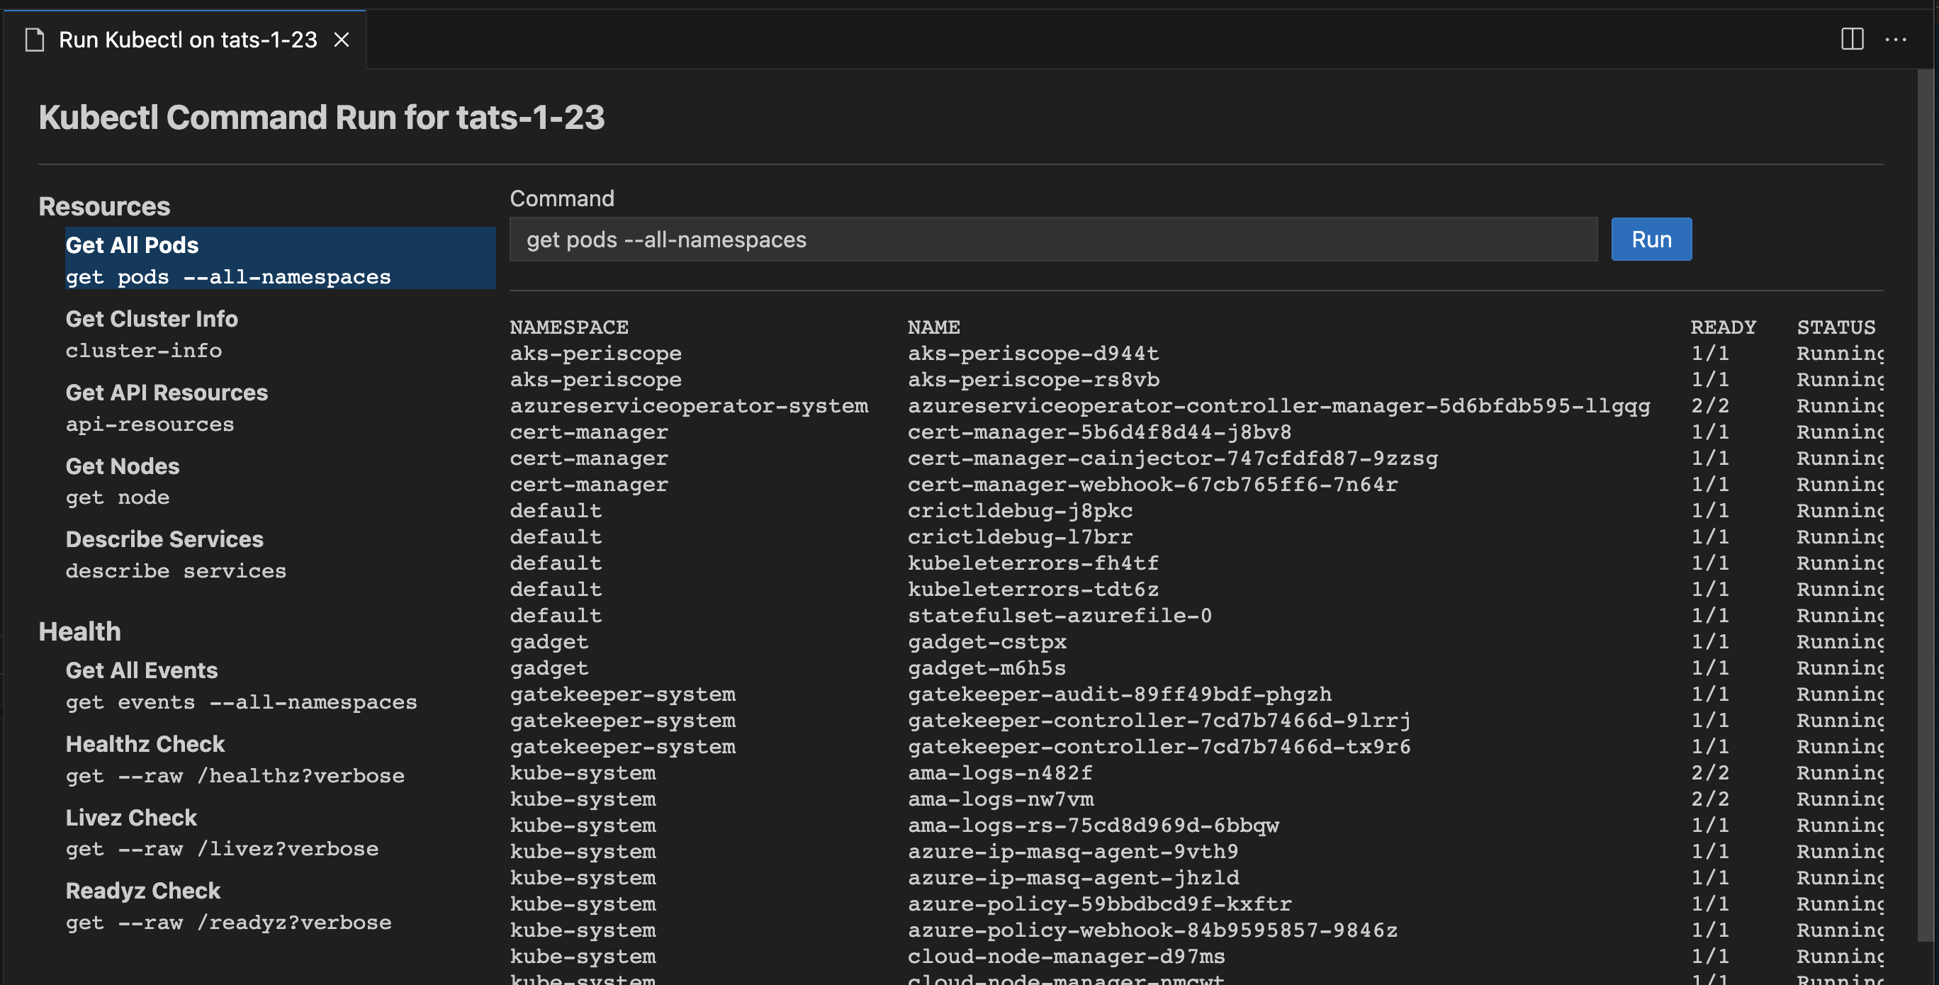Viewport: 1939px width, 985px height.
Task: Click 2/2 ready value for ama-logs-n482f
Action: (x=1710, y=773)
